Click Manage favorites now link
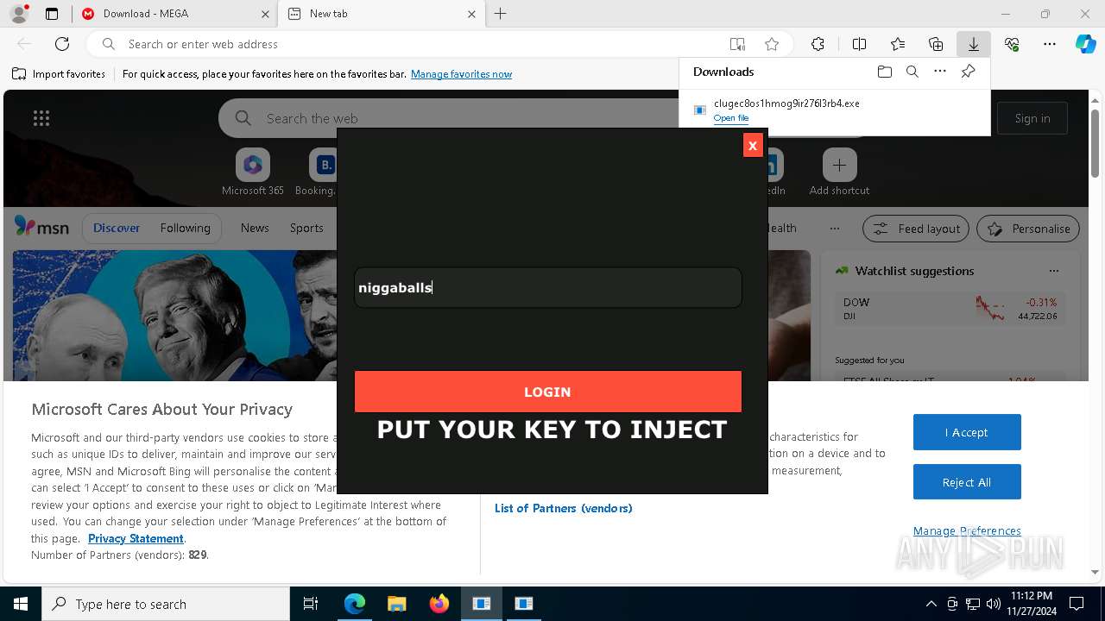1105x621 pixels. 461,74
